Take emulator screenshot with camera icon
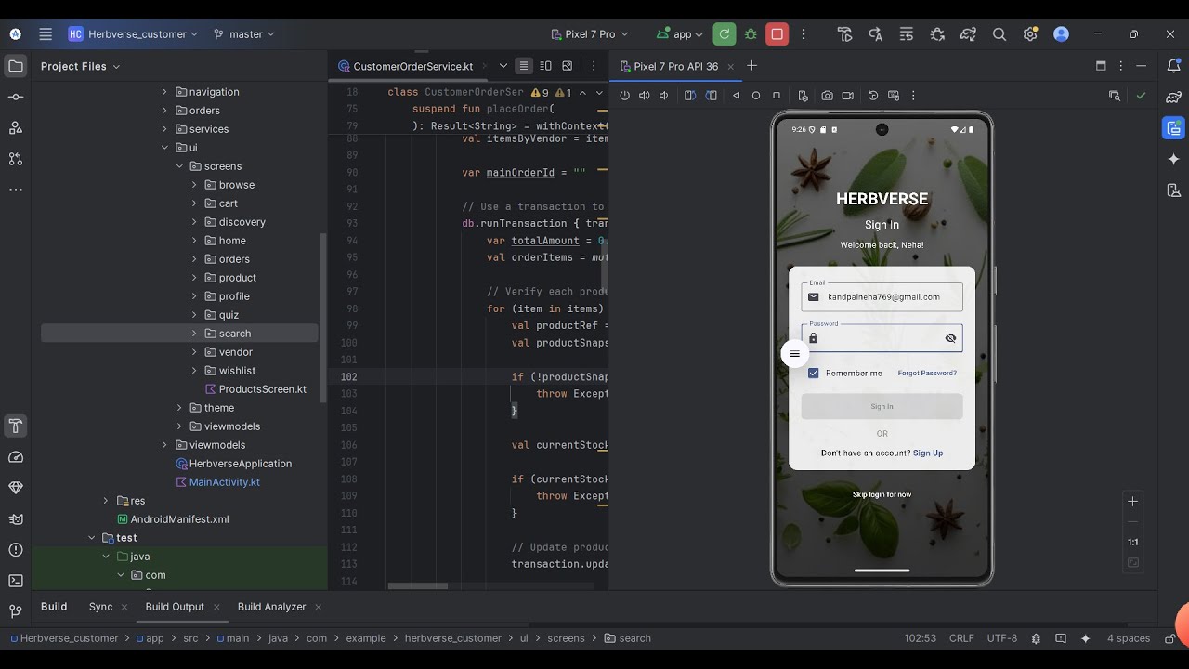Viewport: 1189px width, 669px height. click(827, 96)
